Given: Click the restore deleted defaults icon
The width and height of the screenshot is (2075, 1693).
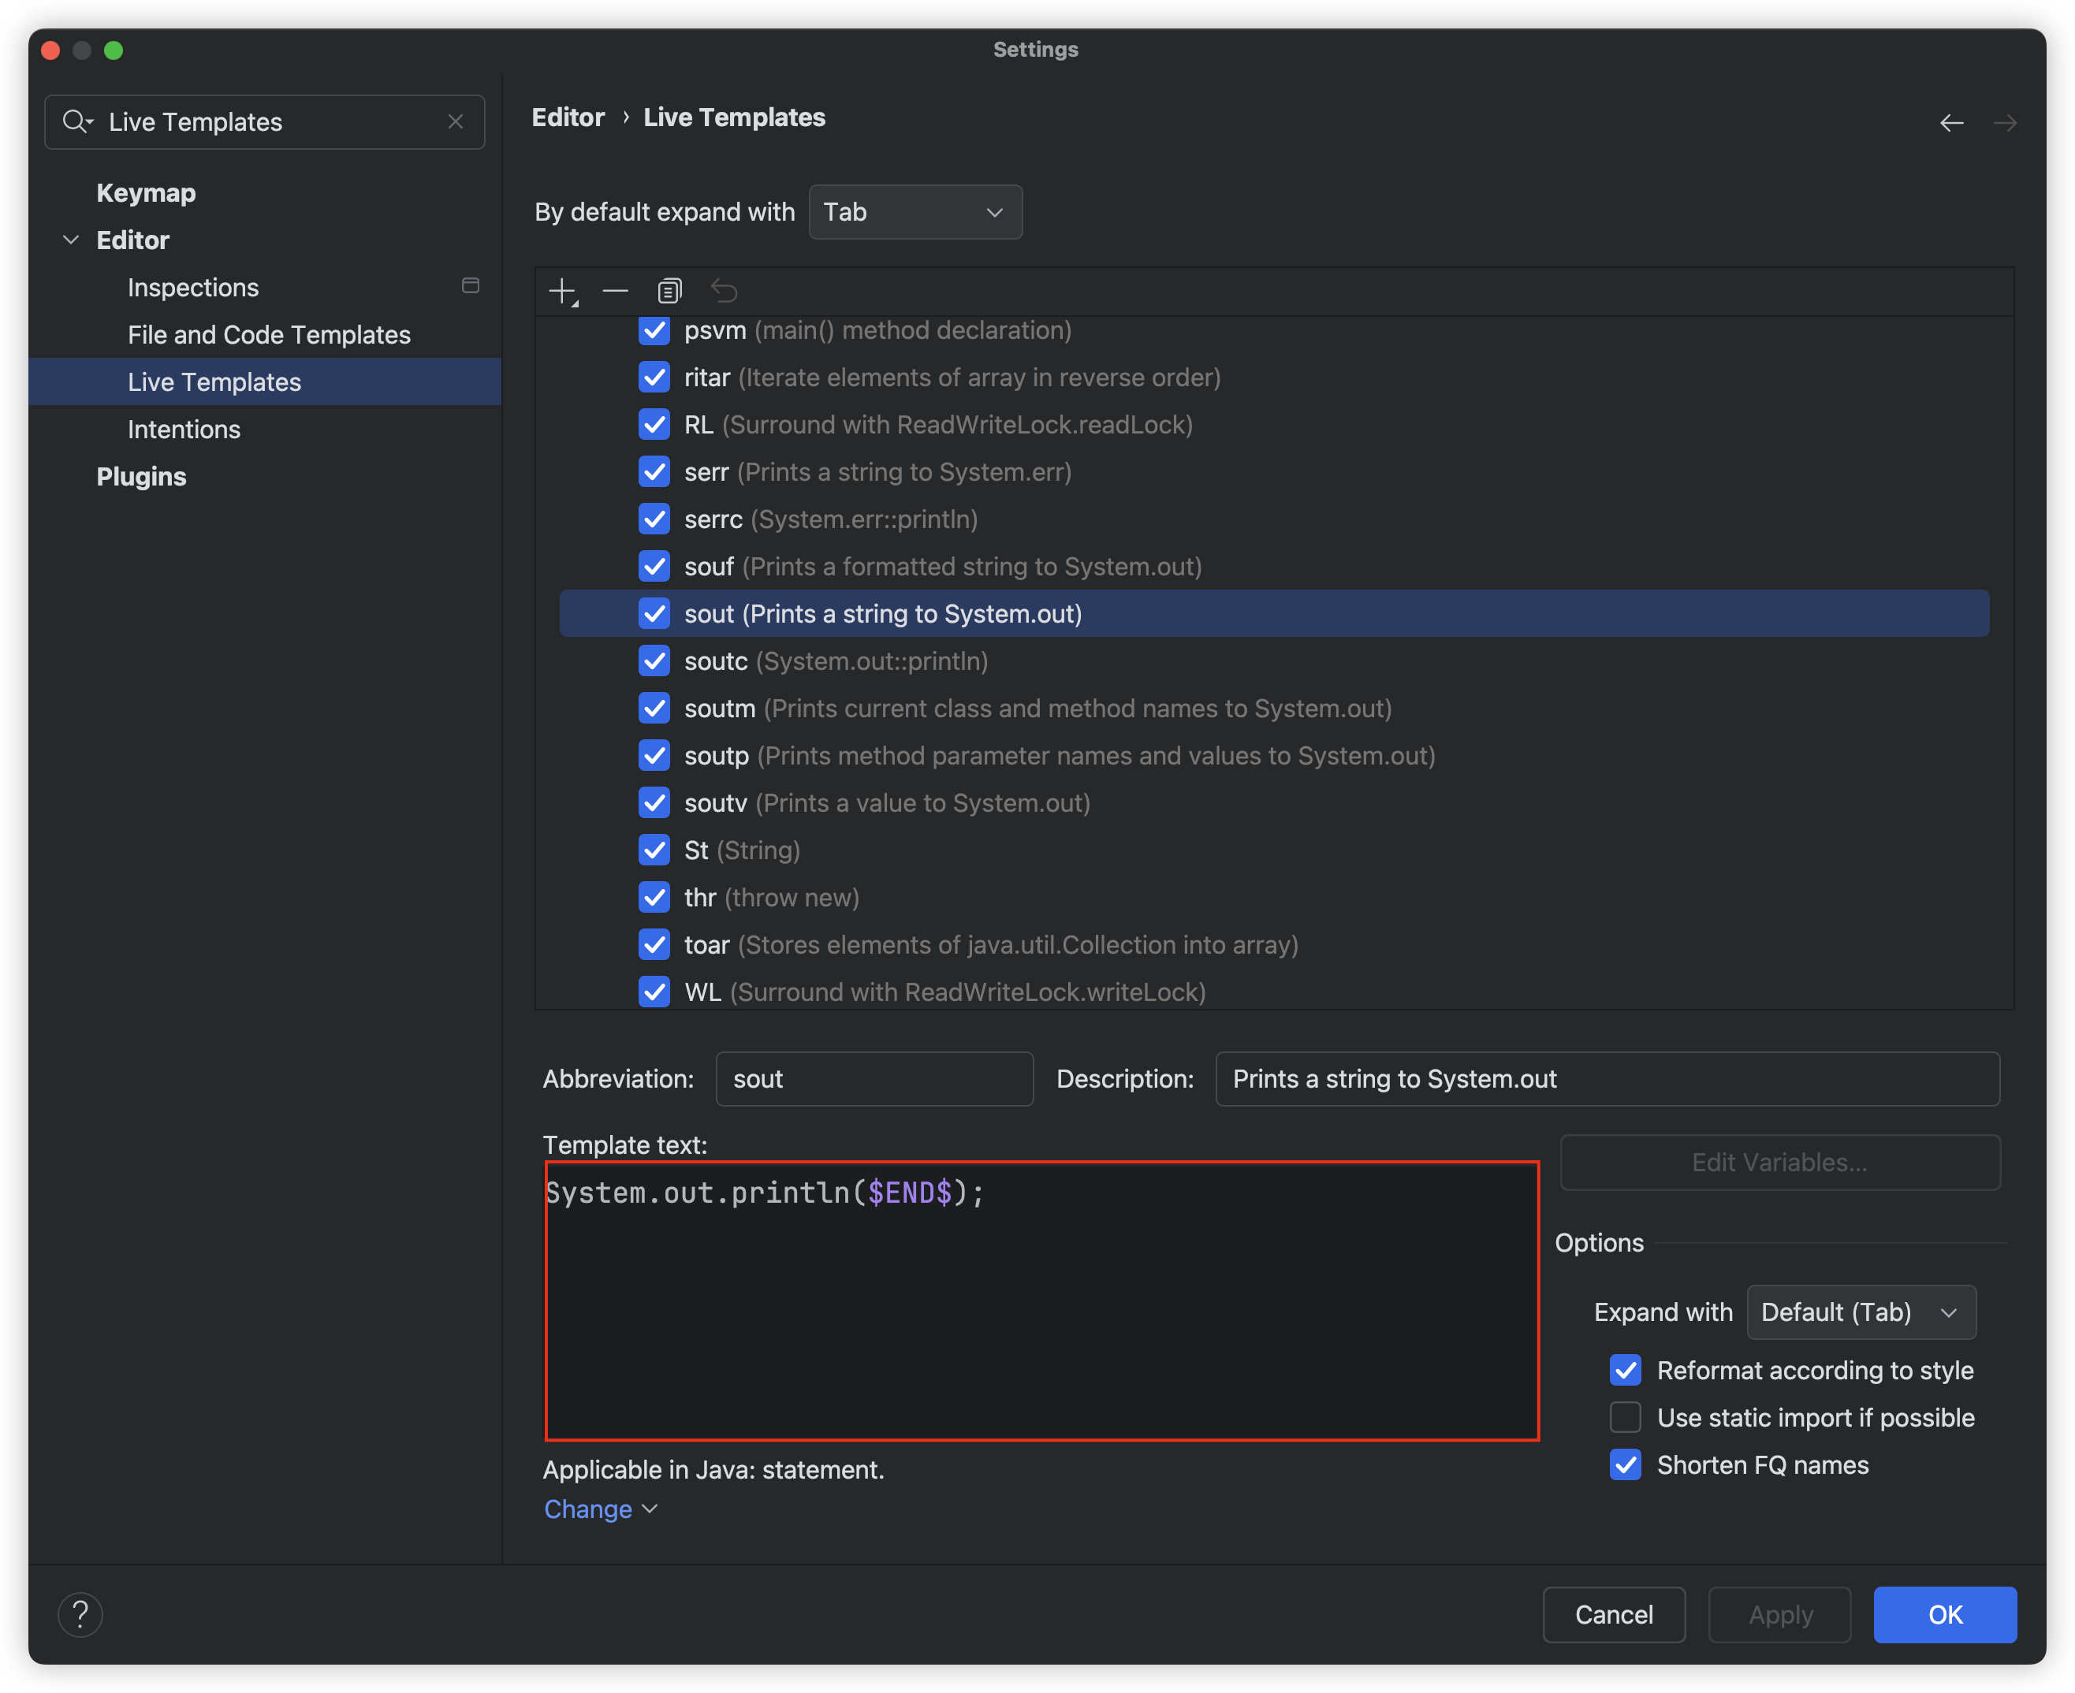Looking at the screenshot, I should [x=724, y=291].
